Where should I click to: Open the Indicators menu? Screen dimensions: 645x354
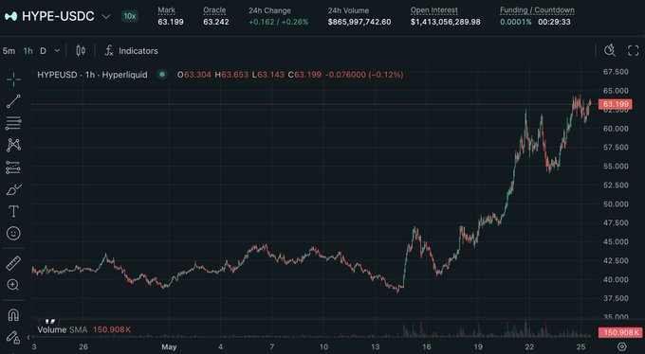point(132,51)
